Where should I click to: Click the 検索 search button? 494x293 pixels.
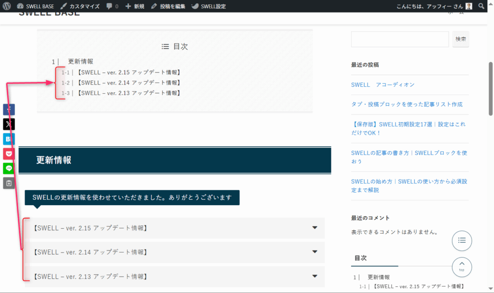coord(461,39)
